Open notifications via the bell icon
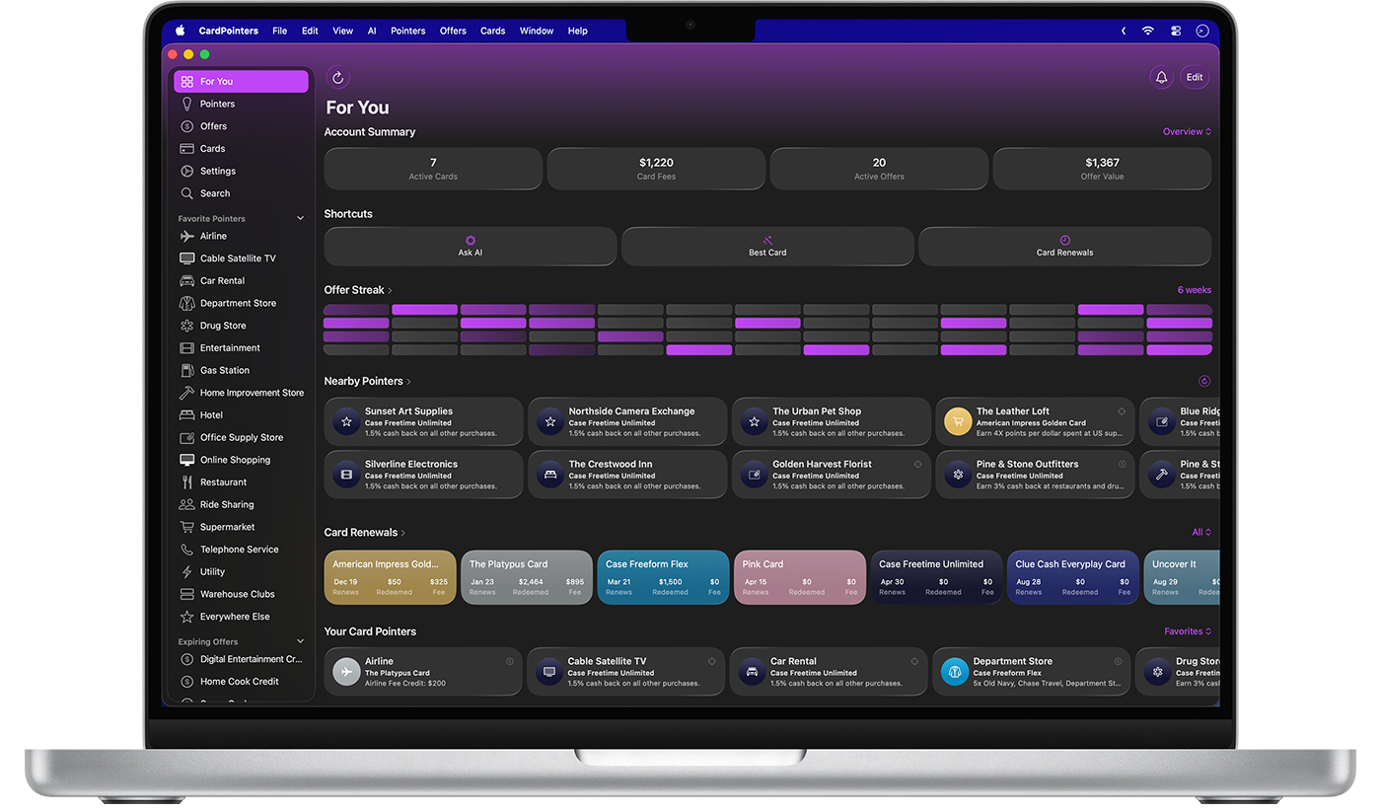The image size is (1381, 812). [1161, 76]
